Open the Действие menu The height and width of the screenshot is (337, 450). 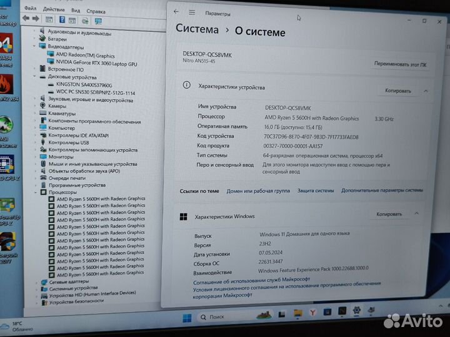tap(54, 9)
